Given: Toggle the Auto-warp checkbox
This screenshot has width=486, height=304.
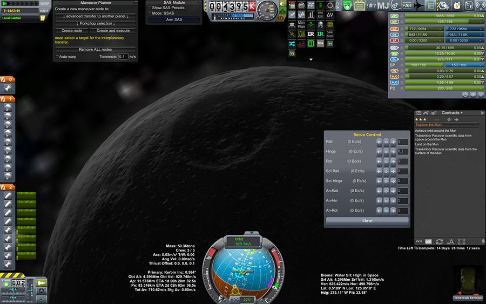Looking at the screenshot, I should tap(57, 57).
